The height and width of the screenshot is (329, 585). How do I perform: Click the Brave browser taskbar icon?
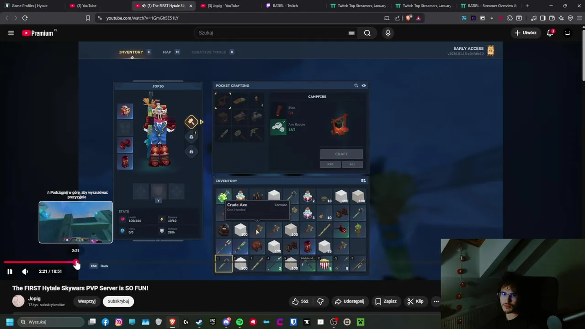coord(172,322)
